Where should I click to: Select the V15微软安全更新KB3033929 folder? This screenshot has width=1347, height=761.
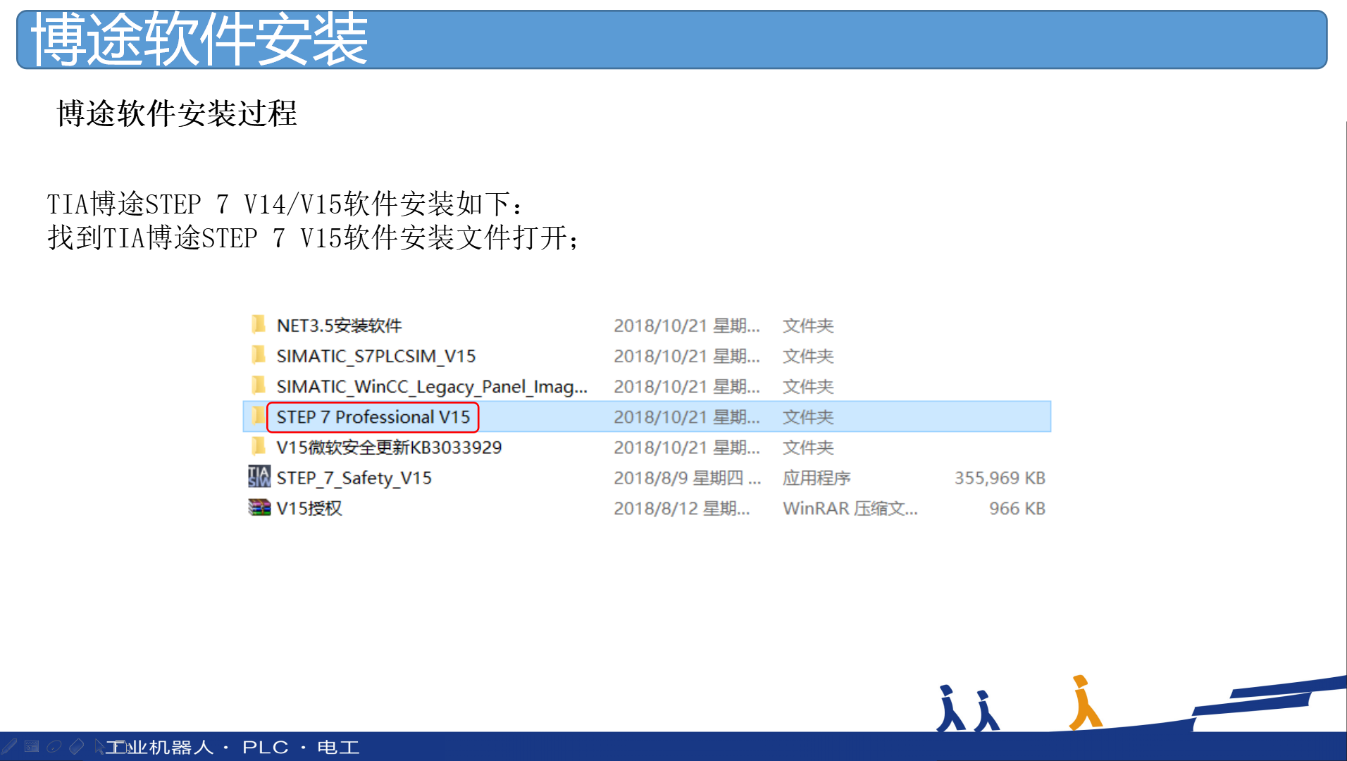pyautogui.click(x=389, y=447)
